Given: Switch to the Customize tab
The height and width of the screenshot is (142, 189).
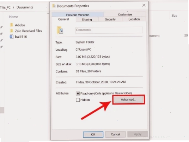Looking at the screenshot, I should tap(125, 14).
